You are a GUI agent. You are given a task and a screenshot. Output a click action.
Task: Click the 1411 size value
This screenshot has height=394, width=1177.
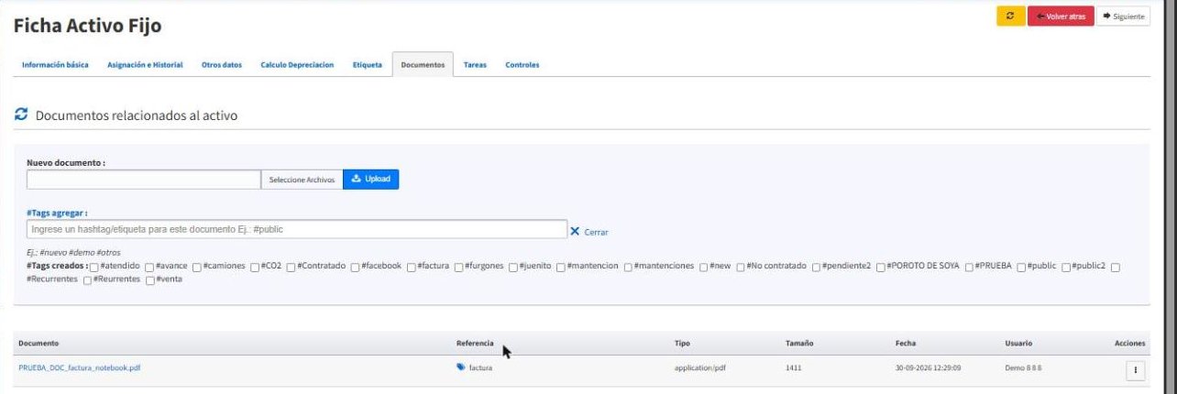pyautogui.click(x=793, y=368)
